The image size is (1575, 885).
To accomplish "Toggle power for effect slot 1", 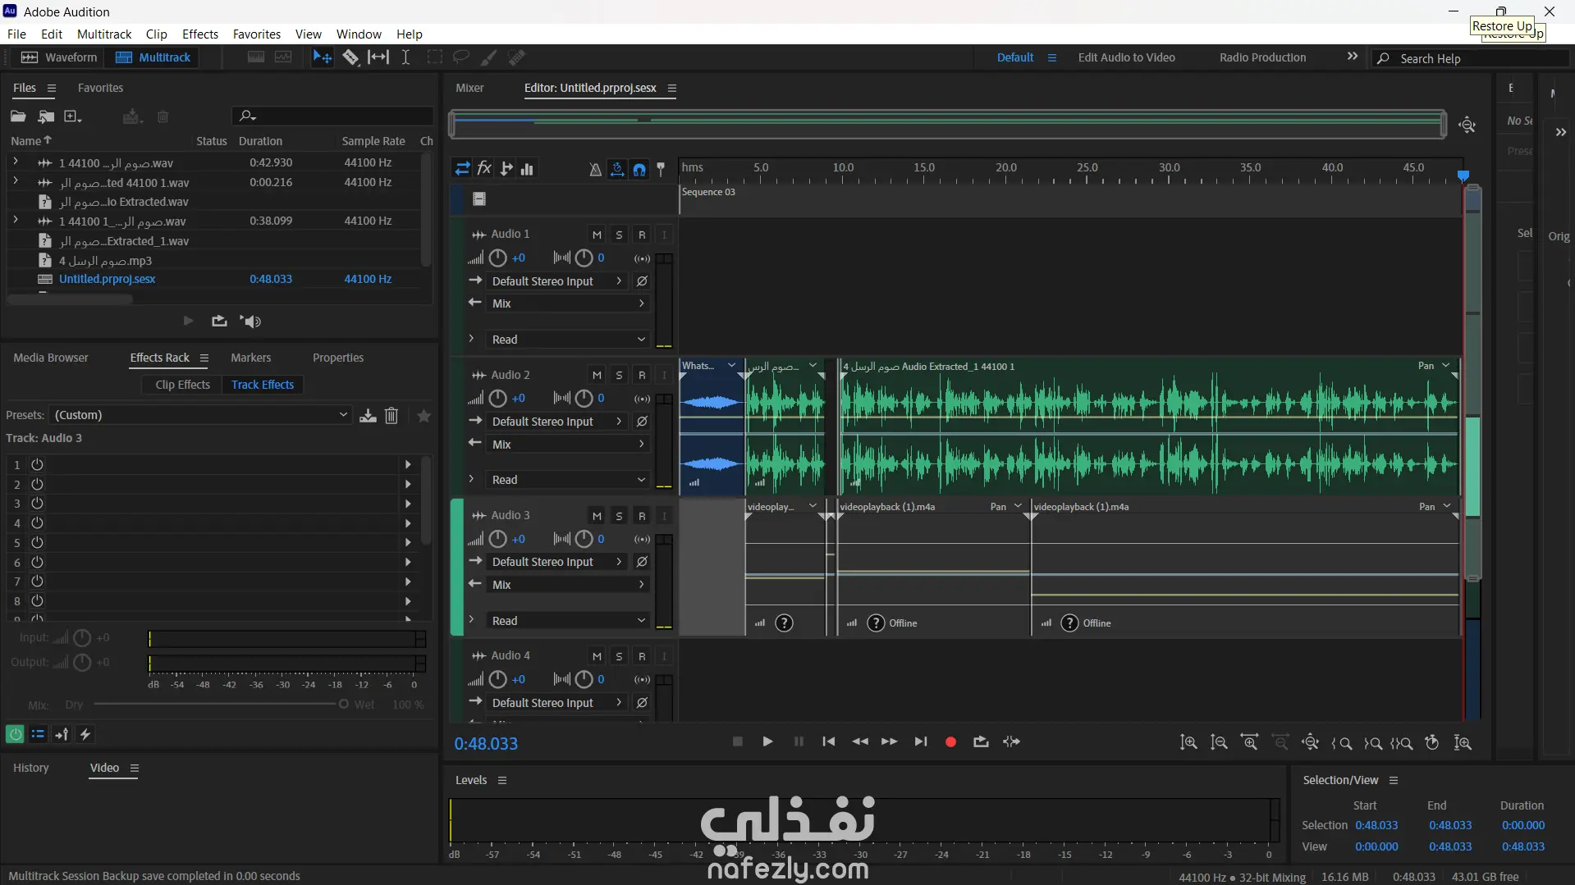I will pos(37,465).
